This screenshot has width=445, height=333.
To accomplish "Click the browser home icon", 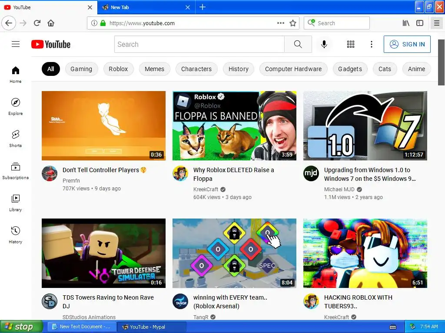I will (x=51, y=23).
